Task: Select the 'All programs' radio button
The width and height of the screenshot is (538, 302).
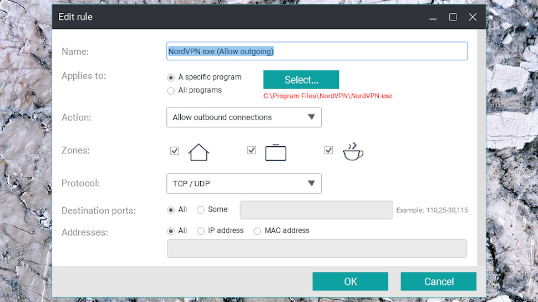Action: point(171,91)
